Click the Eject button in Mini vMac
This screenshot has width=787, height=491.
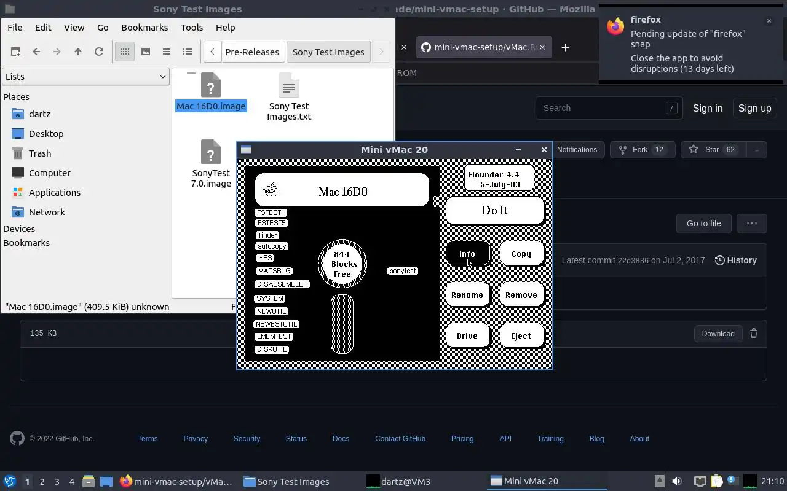coord(521,336)
